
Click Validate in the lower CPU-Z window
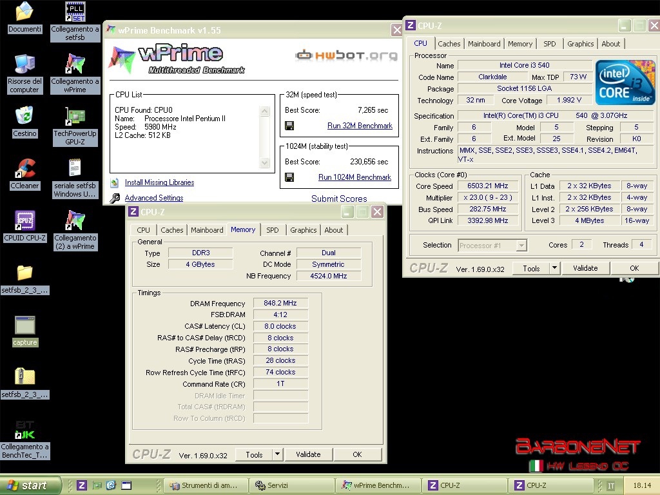coord(308,454)
